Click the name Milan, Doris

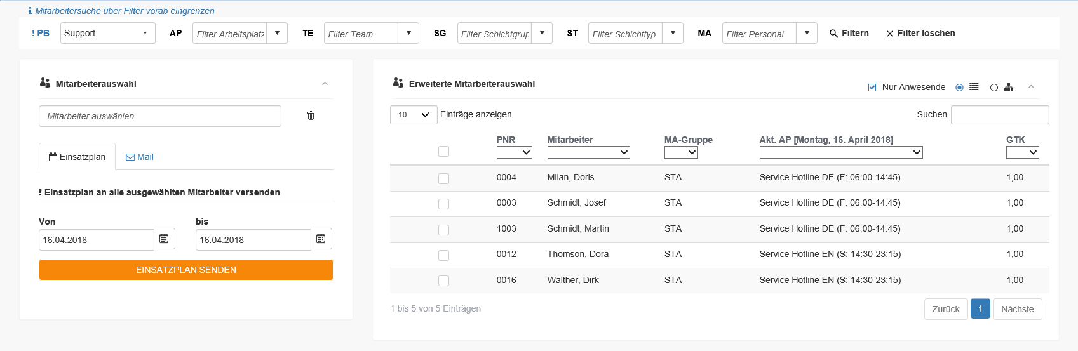coord(570,177)
